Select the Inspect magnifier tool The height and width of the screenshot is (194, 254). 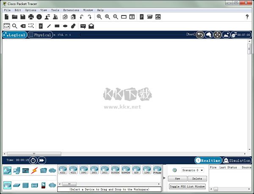(x=15, y=26)
